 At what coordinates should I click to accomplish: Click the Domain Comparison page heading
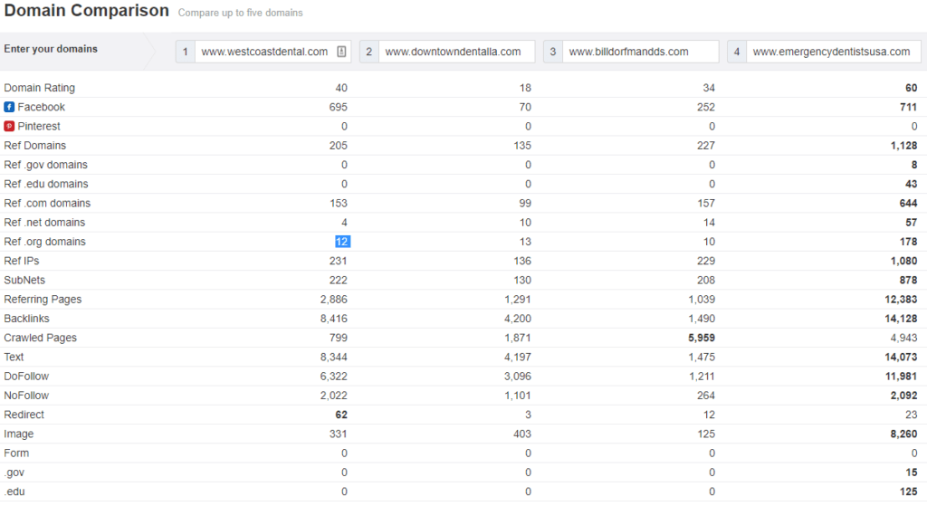tap(86, 11)
